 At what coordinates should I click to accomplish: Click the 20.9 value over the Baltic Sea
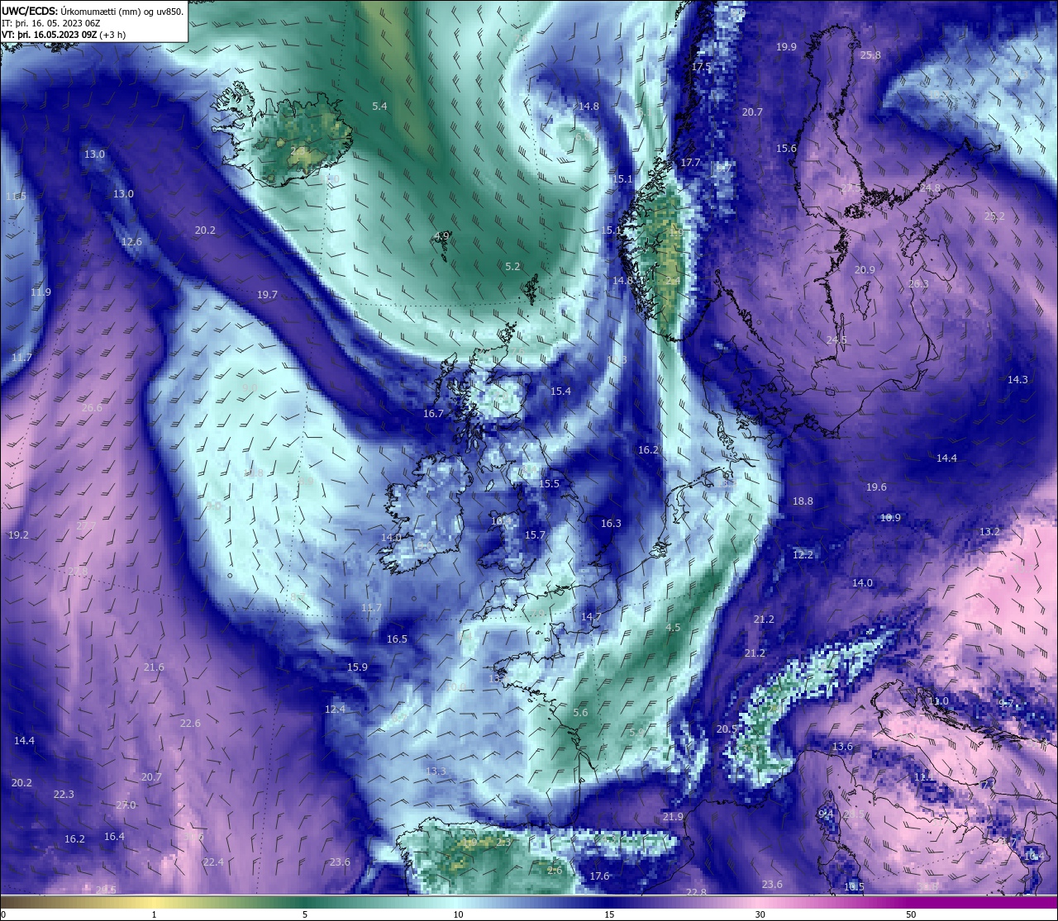[865, 270]
